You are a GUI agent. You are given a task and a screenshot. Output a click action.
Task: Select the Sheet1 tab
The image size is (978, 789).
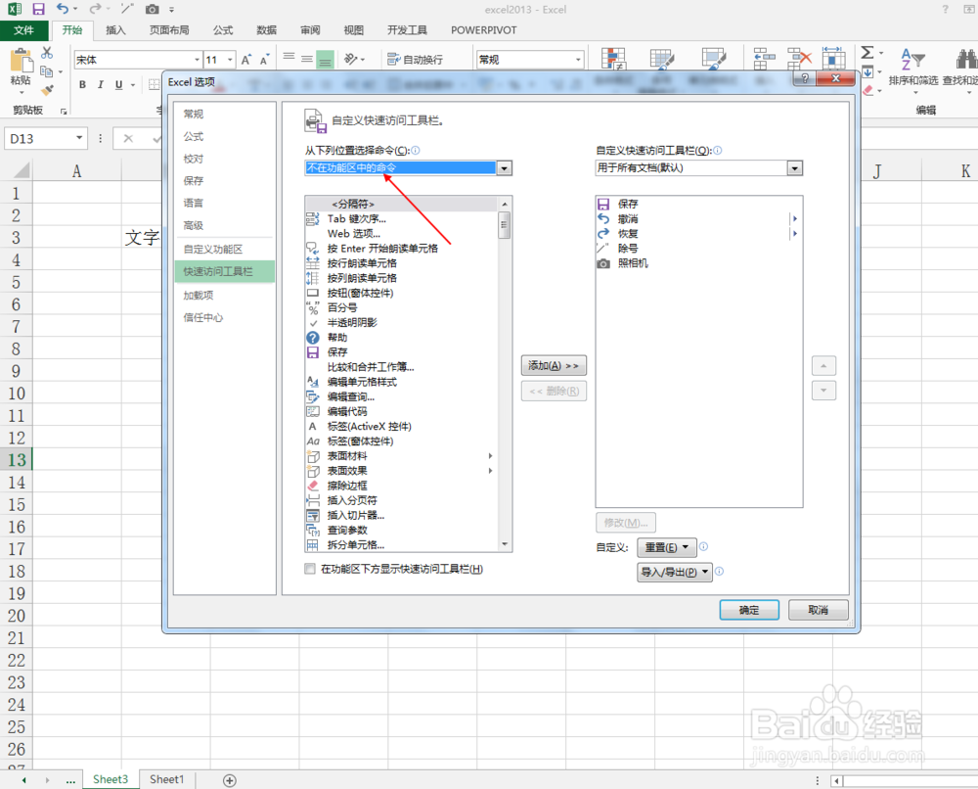point(166,779)
